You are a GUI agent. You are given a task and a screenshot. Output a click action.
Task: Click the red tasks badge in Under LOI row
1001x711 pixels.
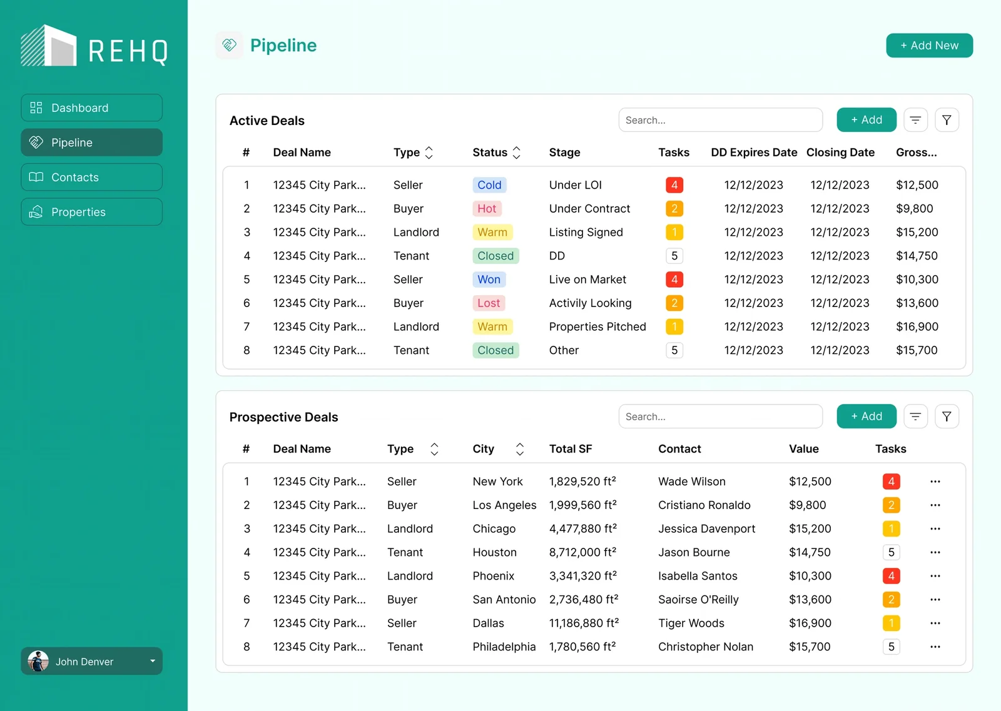pos(674,185)
